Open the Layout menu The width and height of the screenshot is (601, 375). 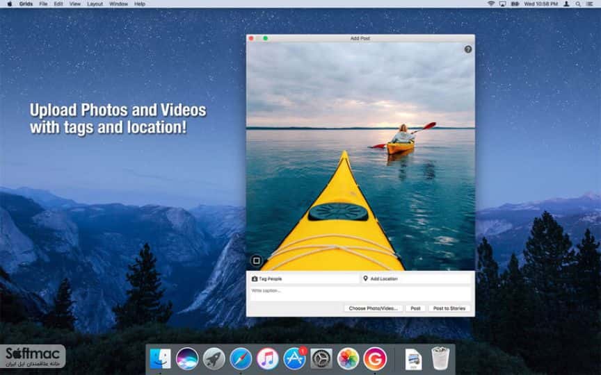[95, 4]
